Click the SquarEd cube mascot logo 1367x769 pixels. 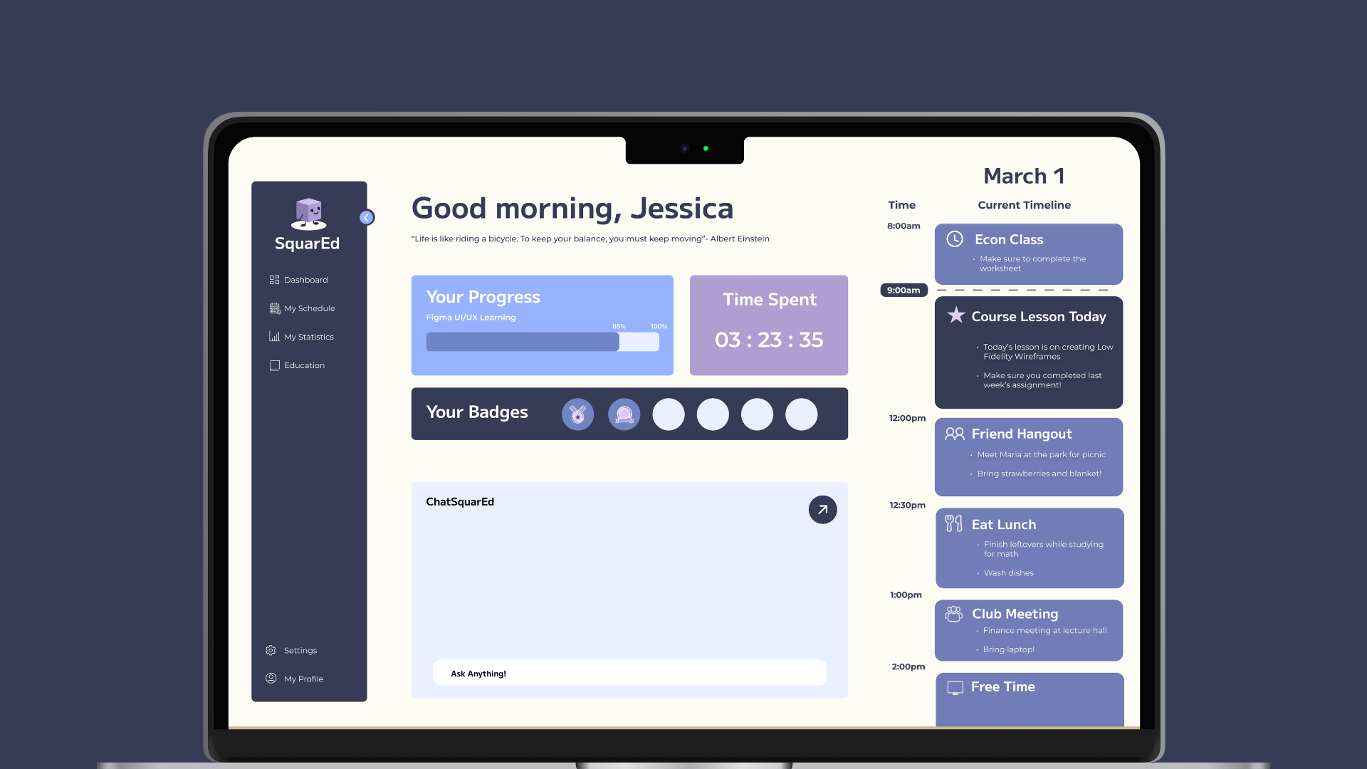308,214
